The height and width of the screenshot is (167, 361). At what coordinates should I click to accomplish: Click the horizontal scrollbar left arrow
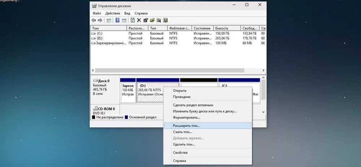pyautogui.click(x=93, y=70)
